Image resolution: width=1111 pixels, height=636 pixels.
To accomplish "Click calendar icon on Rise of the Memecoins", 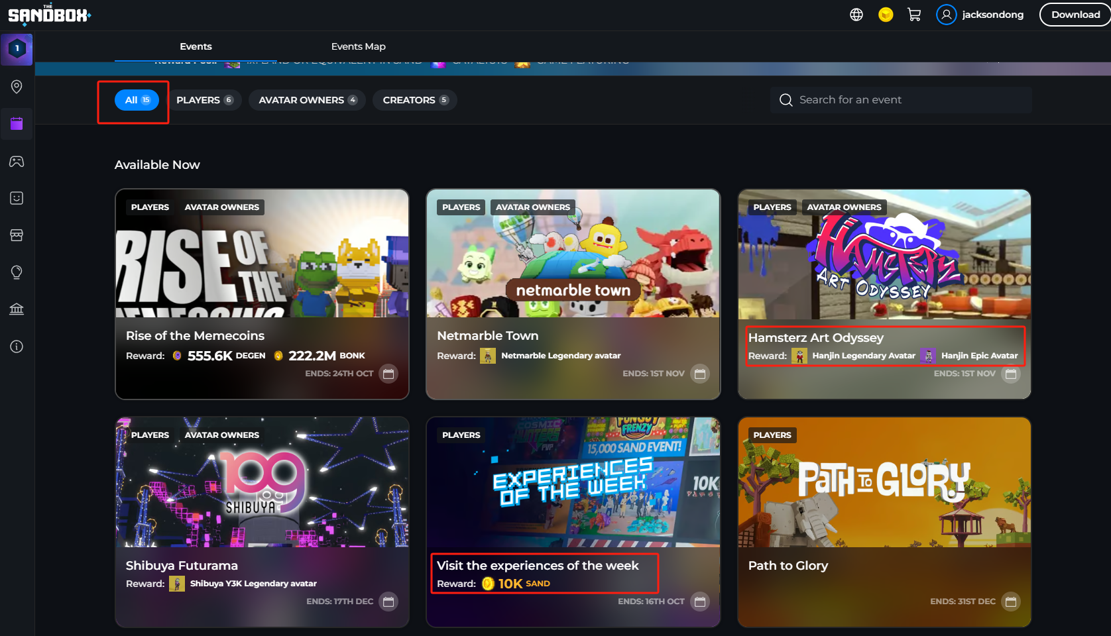I will (x=388, y=374).
